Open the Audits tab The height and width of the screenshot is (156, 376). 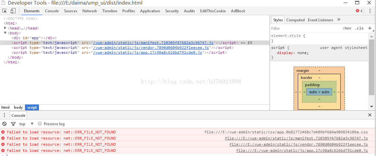point(189,11)
